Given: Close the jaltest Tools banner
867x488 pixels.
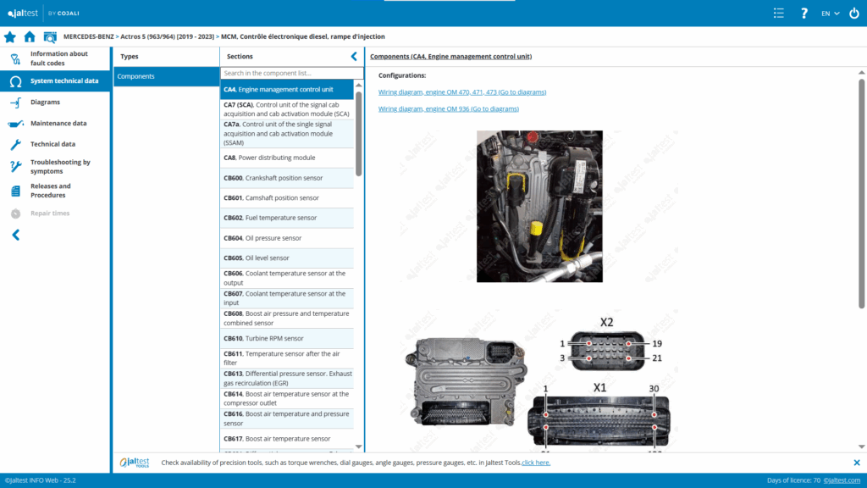Looking at the screenshot, I should click(856, 463).
